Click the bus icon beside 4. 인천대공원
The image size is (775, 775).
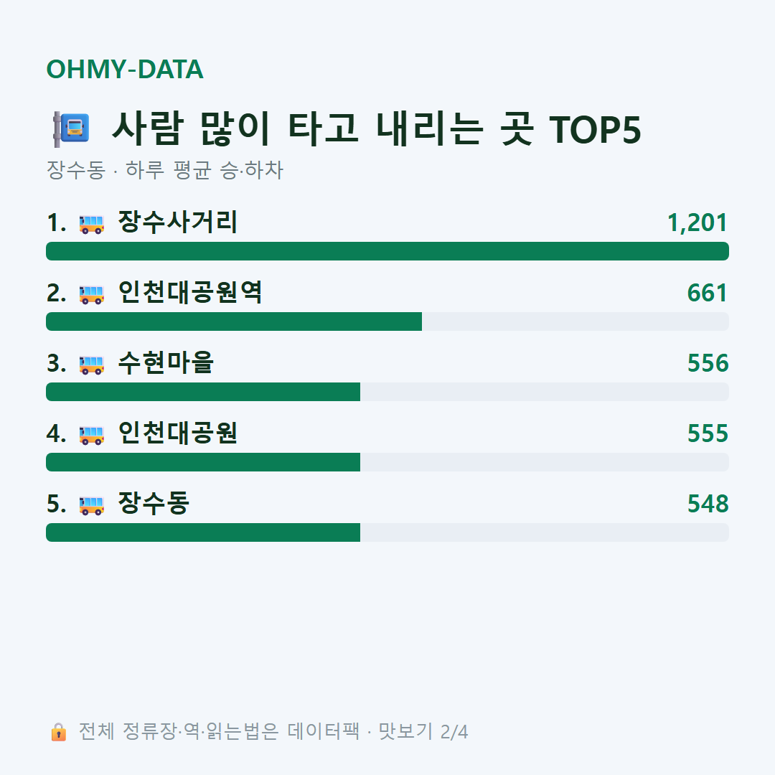pyautogui.click(x=91, y=434)
